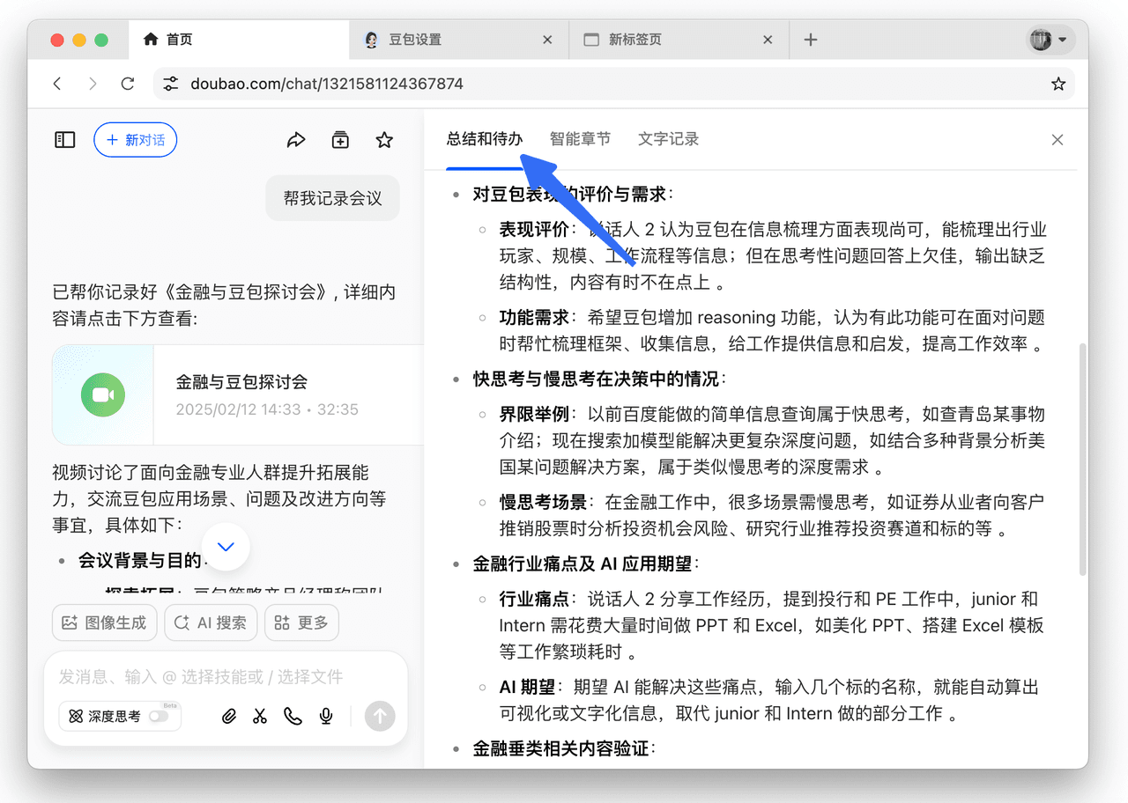Click the message input field
The image size is (1128, 803).
tap(226, 677)
